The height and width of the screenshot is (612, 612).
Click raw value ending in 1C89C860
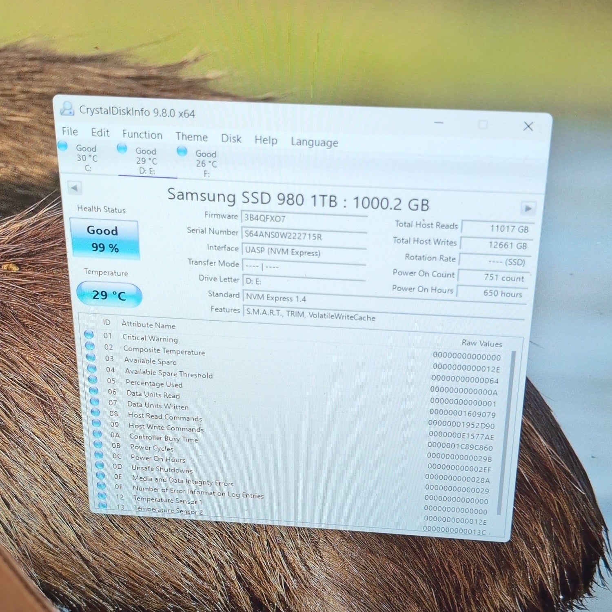point(460,447)
